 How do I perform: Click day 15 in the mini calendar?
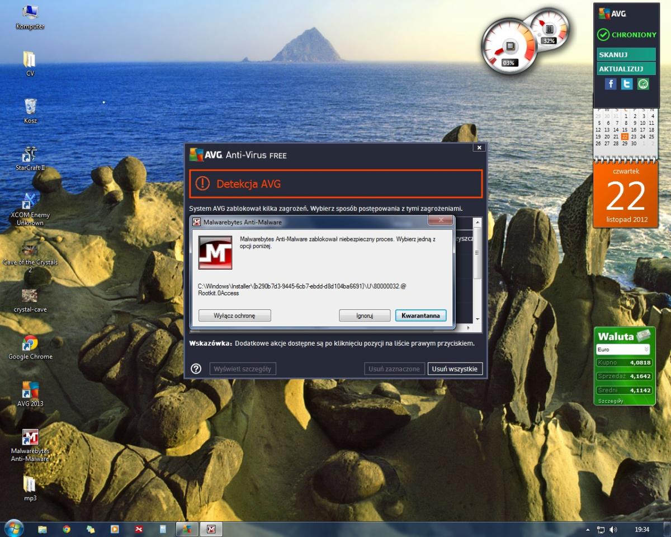[x=625, y=130]
